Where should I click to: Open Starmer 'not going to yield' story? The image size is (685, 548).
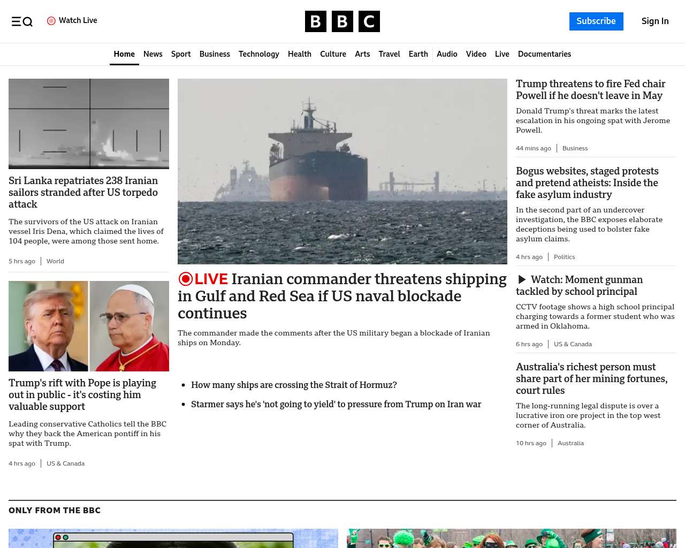336,404
